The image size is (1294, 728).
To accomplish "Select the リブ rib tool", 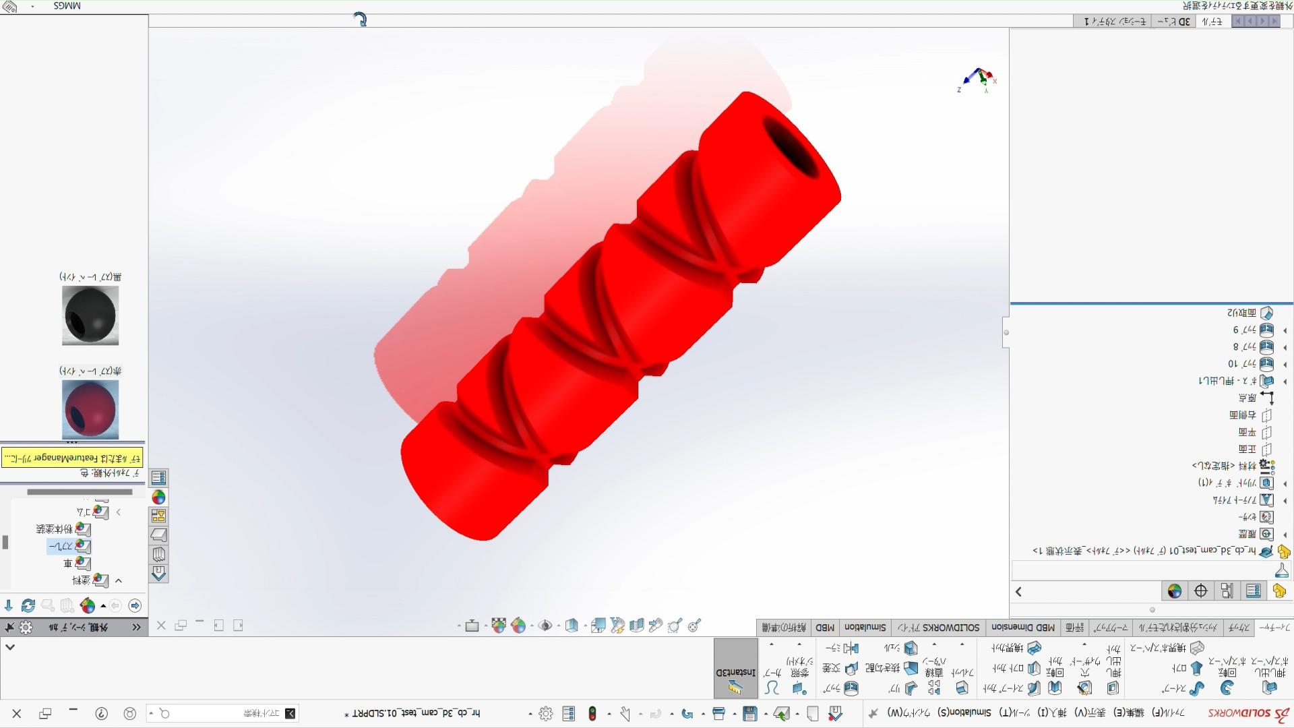I will click(x=903, y=688).
